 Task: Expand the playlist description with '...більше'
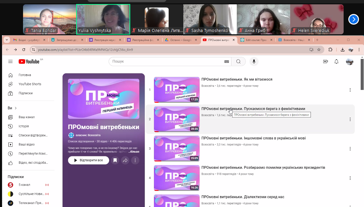coord(133,152)
